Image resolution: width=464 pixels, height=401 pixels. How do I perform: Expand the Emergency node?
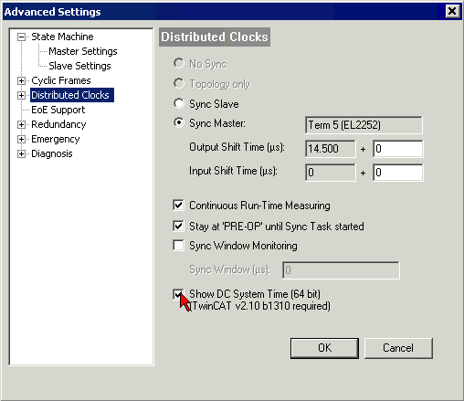point(21,140)
